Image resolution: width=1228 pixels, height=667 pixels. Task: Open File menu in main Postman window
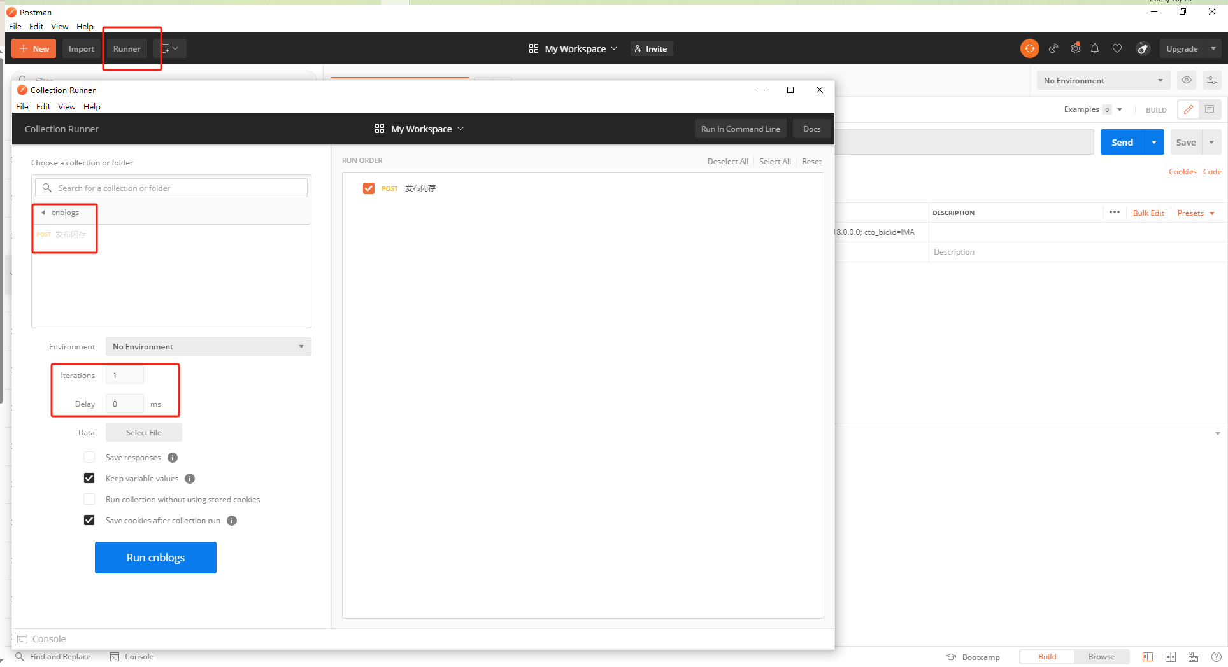[x=15, y=27]
